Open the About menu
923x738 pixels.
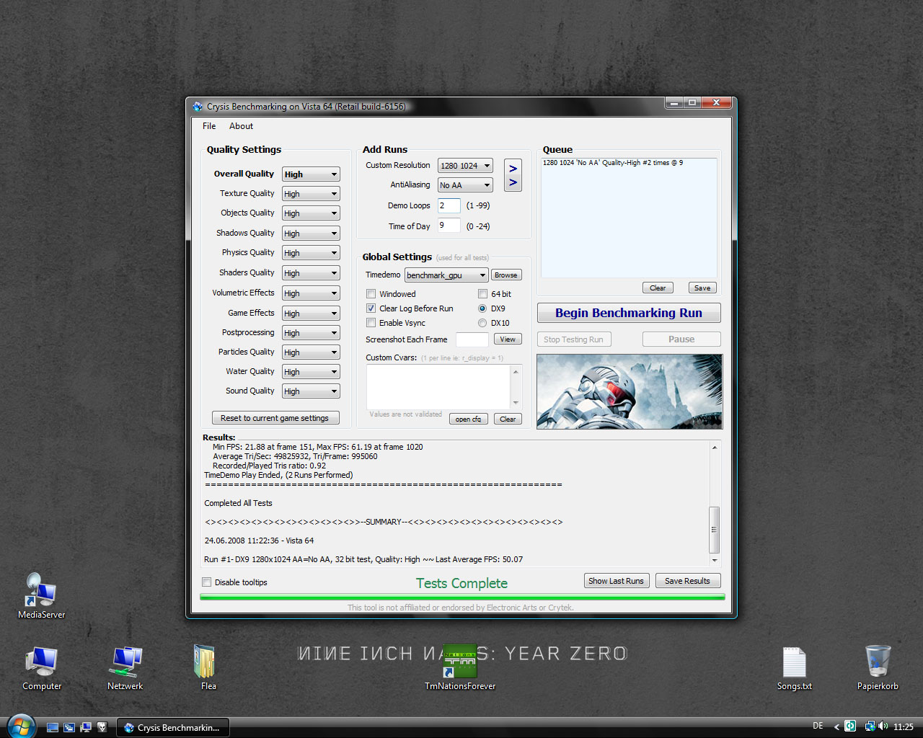coord(241,126)
